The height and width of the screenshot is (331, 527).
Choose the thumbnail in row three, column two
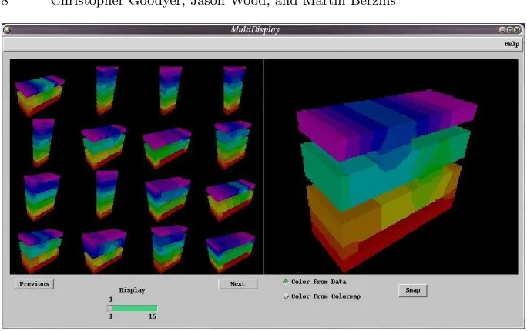coord(107,195)
